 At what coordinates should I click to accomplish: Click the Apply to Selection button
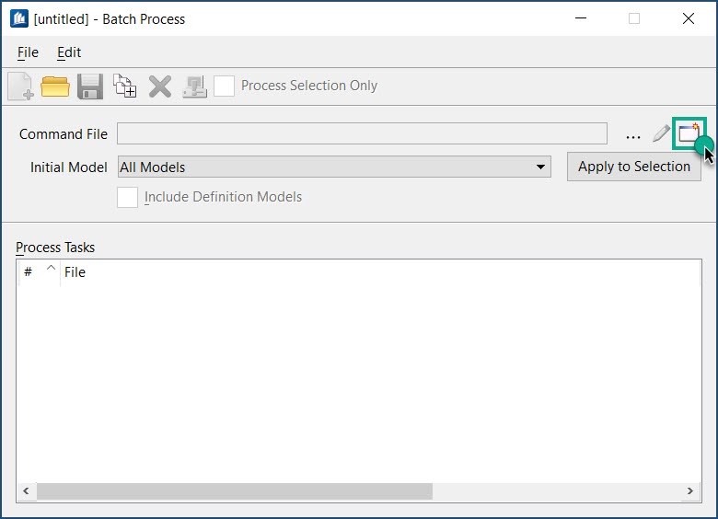point(633,167)
